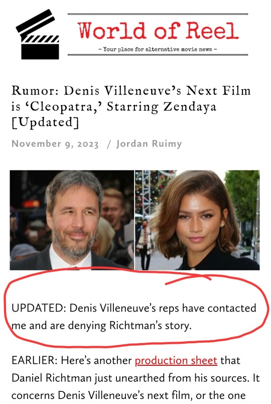Click the 'Your place for alternative movie news' tagline
This screenshot has height=404, width=271.
(158, 49)
